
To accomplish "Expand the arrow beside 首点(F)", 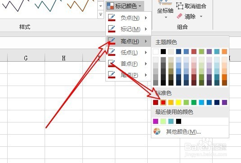I will coord(146,63).
